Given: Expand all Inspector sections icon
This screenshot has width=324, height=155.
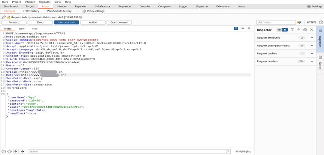Looking at the screenshot, I should pyautogui.click(x=292, y=30).
